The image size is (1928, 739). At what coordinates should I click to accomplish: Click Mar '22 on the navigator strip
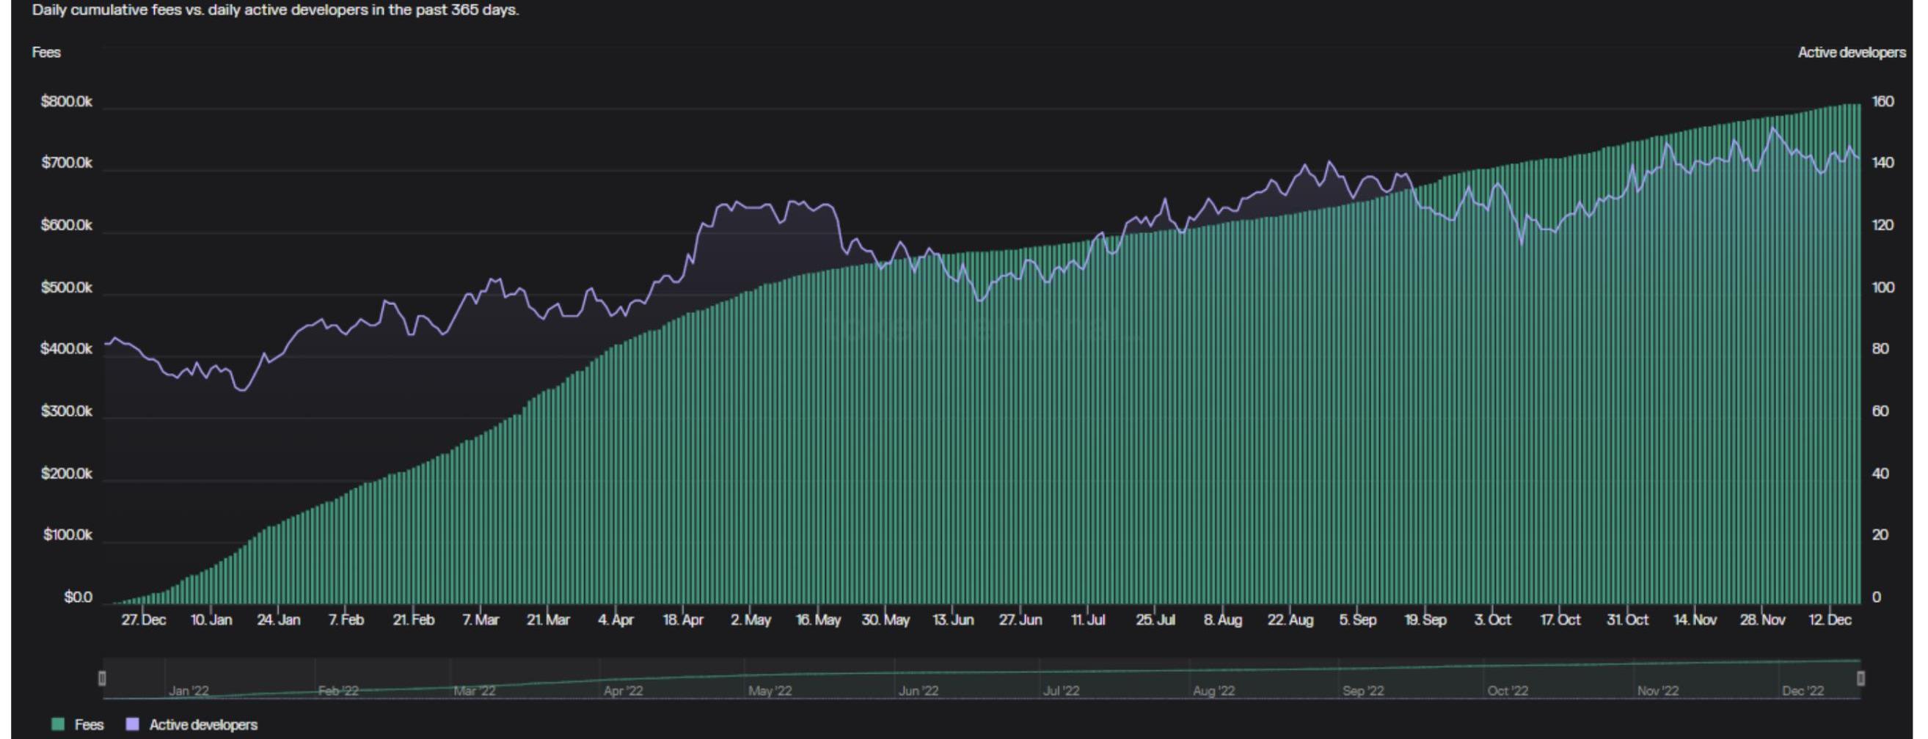[x=474, y=691]
